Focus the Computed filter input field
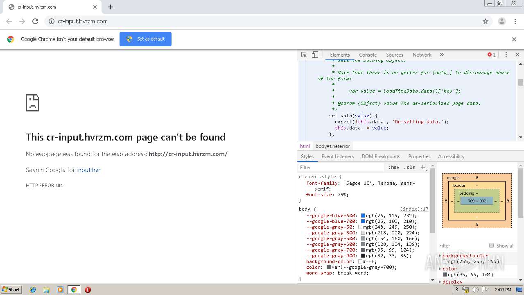 [462, 245]
